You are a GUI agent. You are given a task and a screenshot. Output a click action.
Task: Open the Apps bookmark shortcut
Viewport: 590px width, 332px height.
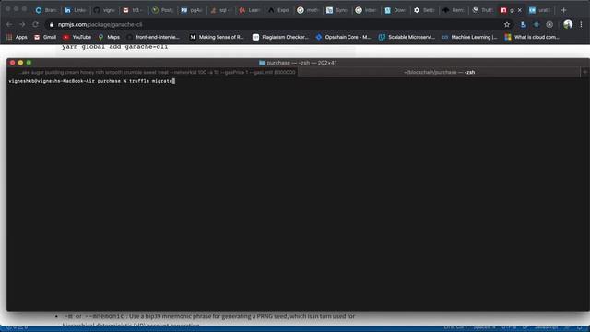click(17, 37)
